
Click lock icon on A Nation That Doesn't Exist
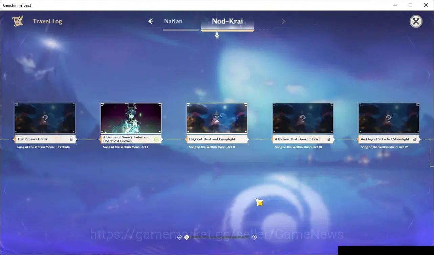point(329,139)
